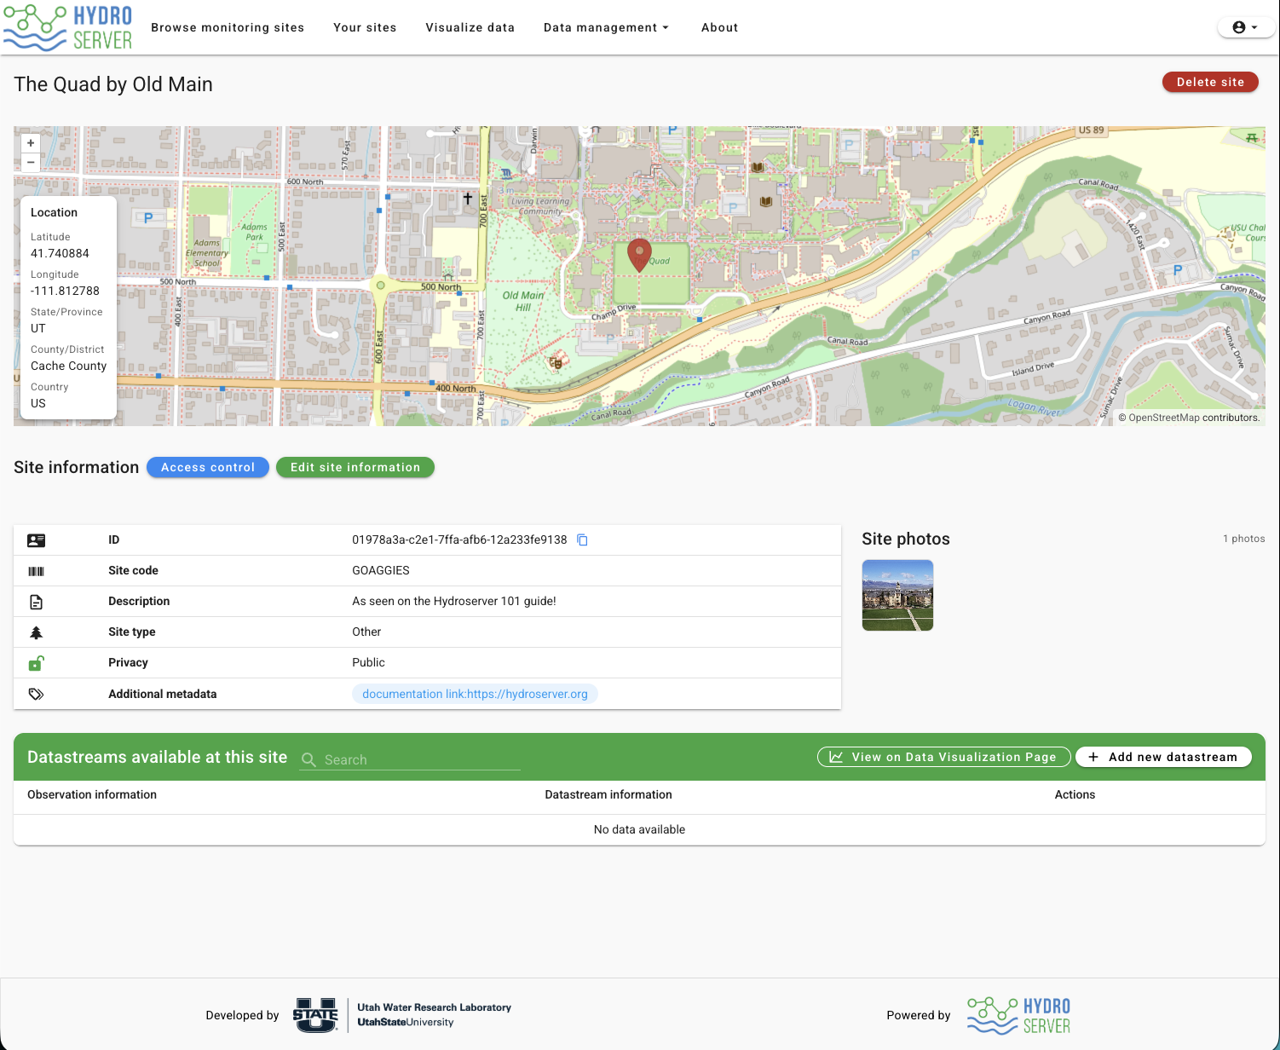This screenshot has width=1280, height=1050.
Task: Zoom in on the map
Action: point(31,143)
